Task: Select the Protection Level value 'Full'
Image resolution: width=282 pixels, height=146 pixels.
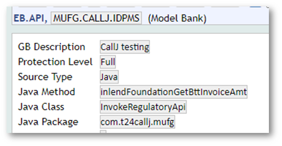Action: click(108, 62)
